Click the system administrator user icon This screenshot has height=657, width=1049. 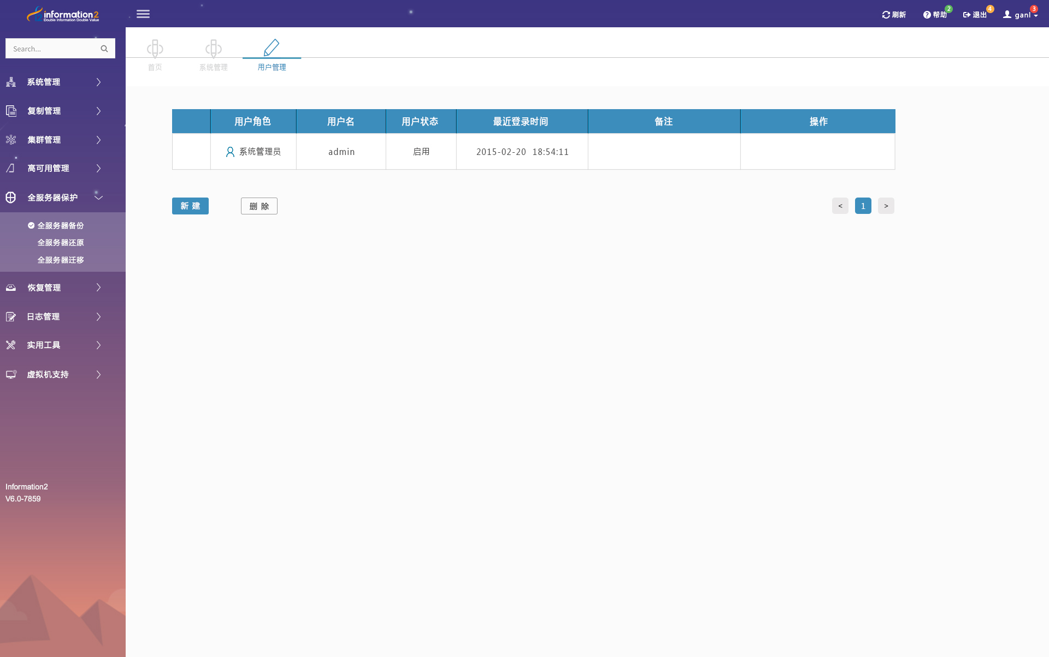[x=230, y=152]
